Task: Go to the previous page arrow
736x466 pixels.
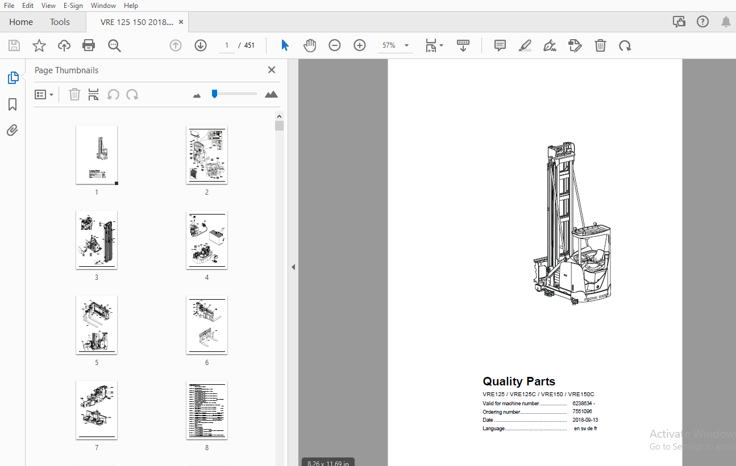Action: coord(176,45)
